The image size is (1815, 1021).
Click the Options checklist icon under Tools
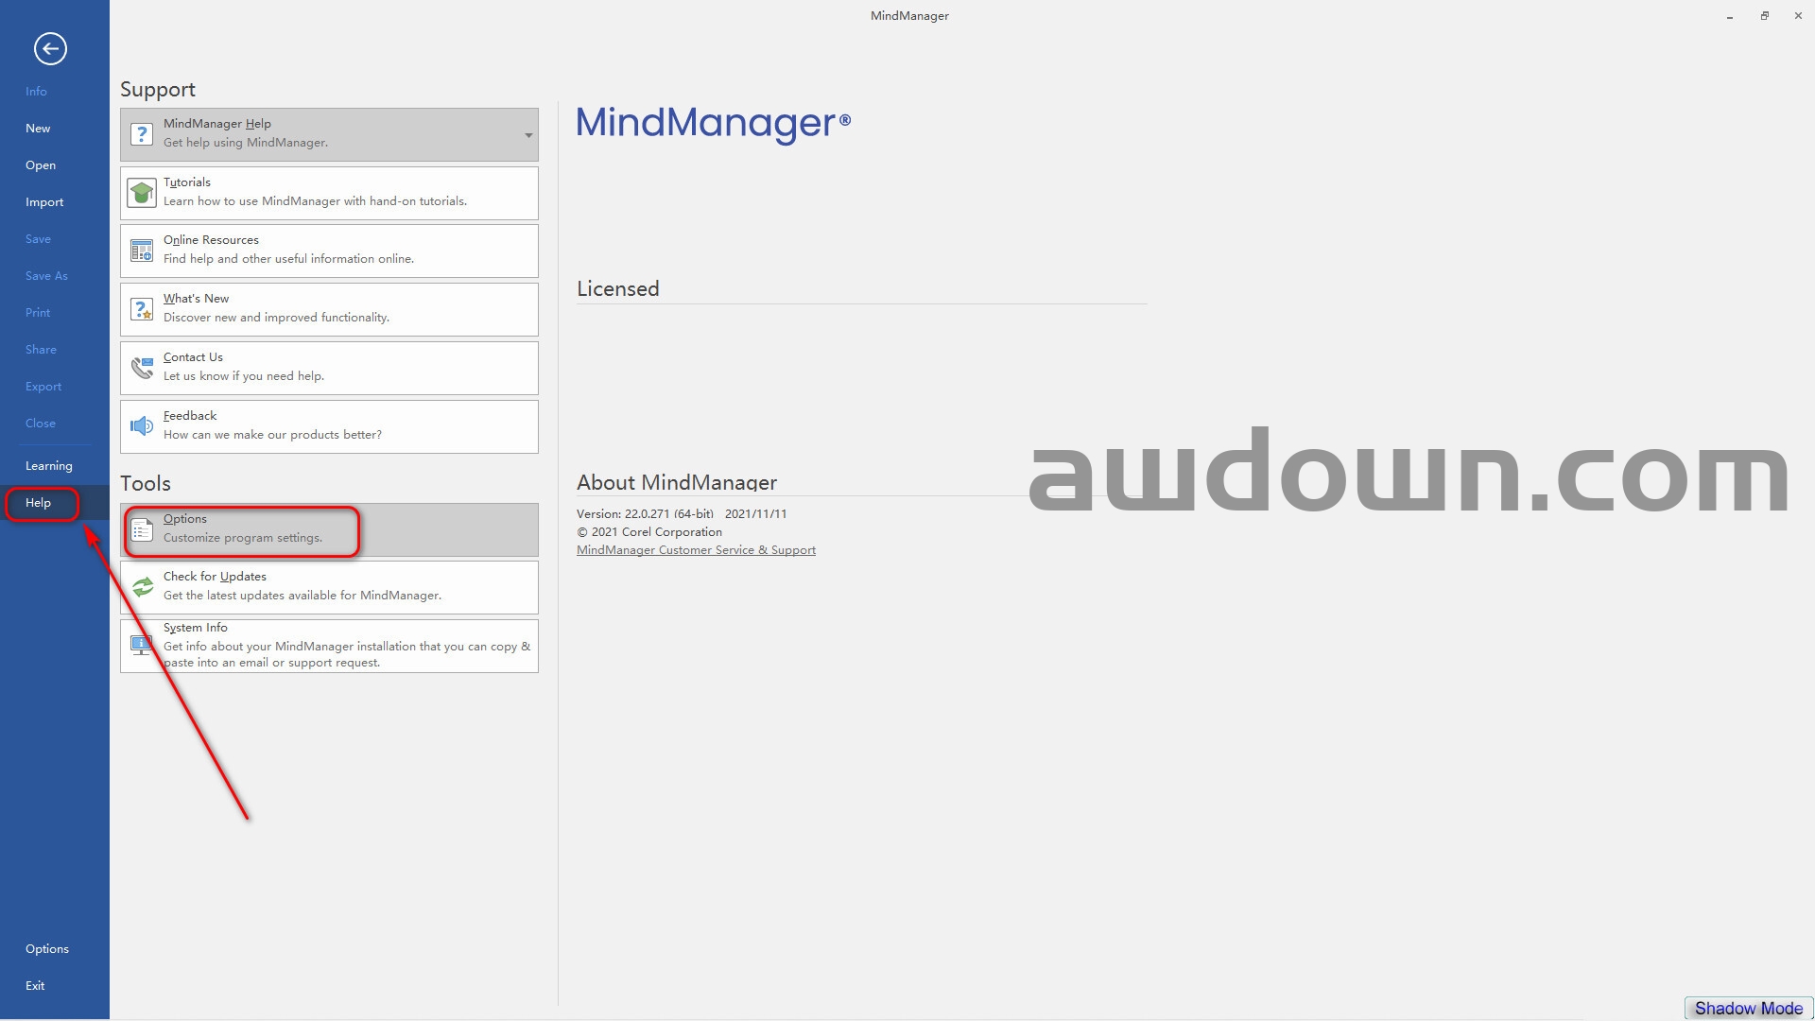(x=142, y=529)
